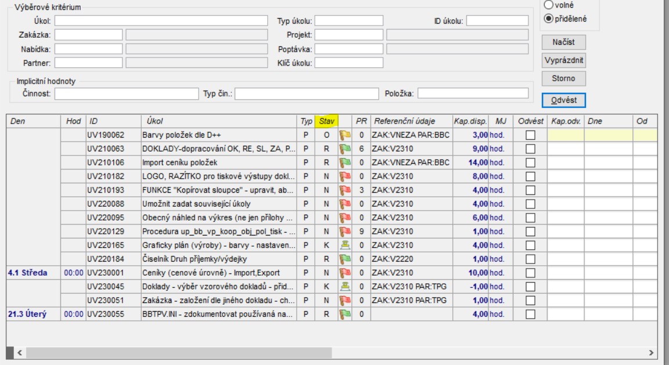The height and width of the screenshot is (365, 669).
Task: Click the Typ úkolu input field
Action: click(x=348, y=21)
